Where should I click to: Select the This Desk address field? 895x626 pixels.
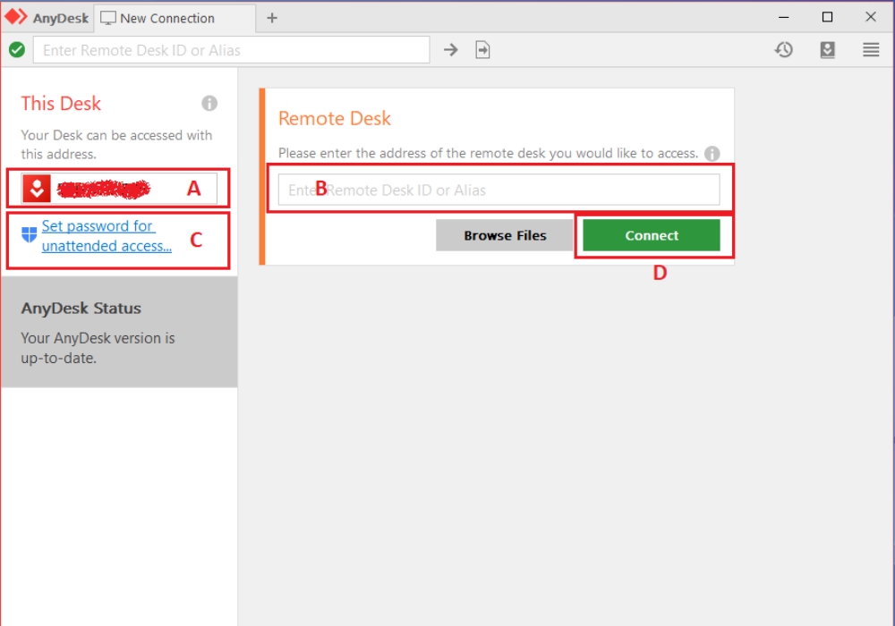click(119, 189)
